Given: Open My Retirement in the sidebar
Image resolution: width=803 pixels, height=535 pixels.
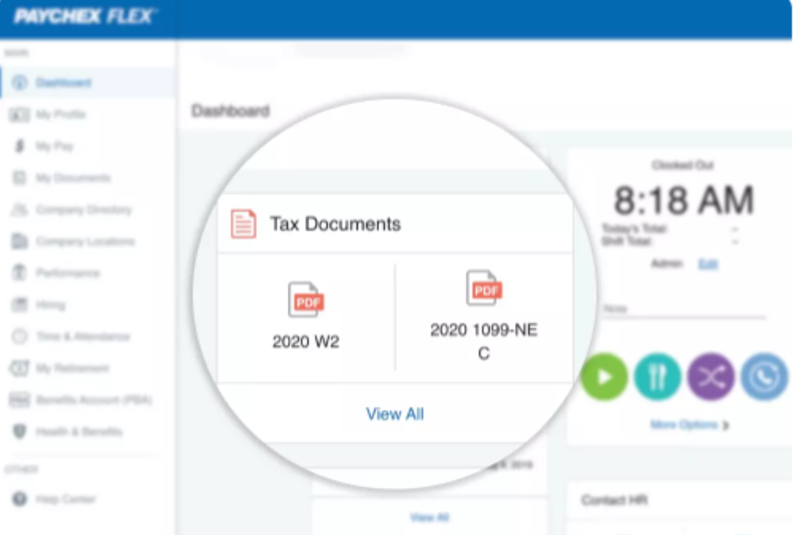Looking at the screenshot, I should [72, 369].
